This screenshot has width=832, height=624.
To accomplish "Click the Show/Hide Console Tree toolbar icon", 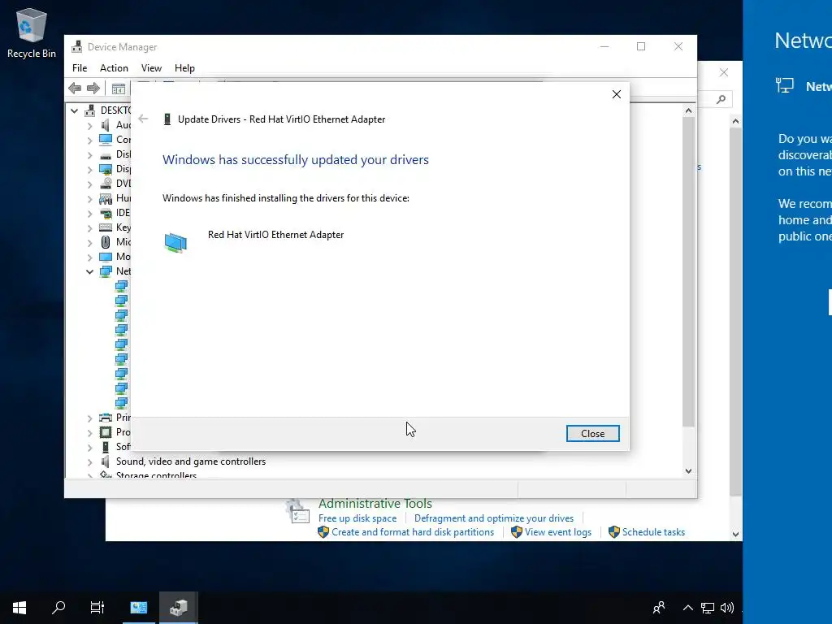I will [119, 88].
